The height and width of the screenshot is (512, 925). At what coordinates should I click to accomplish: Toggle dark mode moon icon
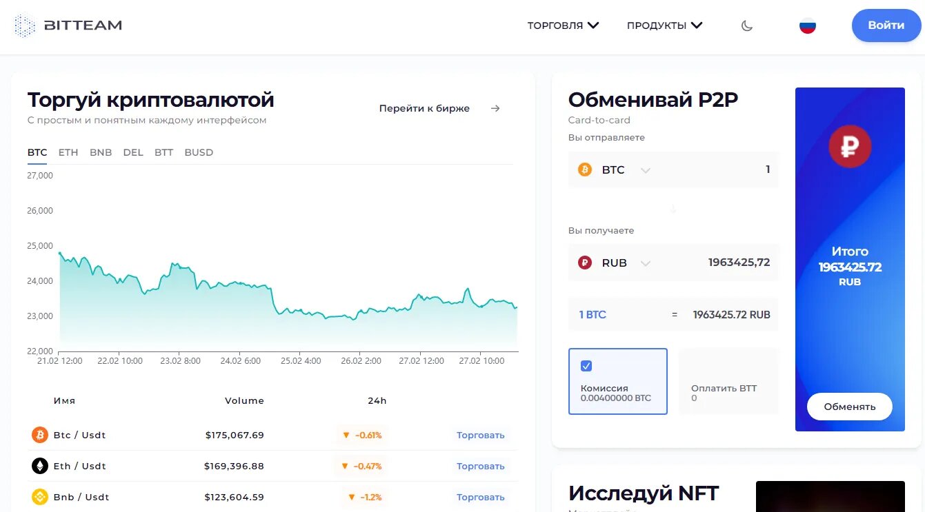[x=747, y=25]
